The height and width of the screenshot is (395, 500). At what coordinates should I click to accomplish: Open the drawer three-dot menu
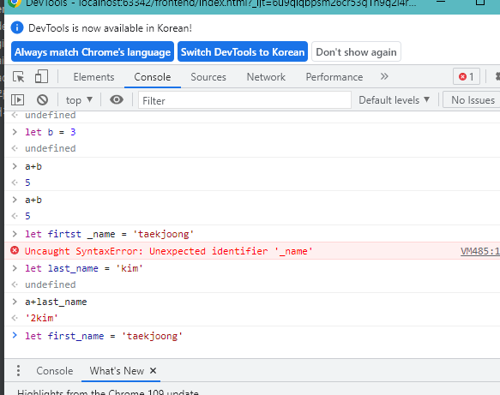click(19, 370)
